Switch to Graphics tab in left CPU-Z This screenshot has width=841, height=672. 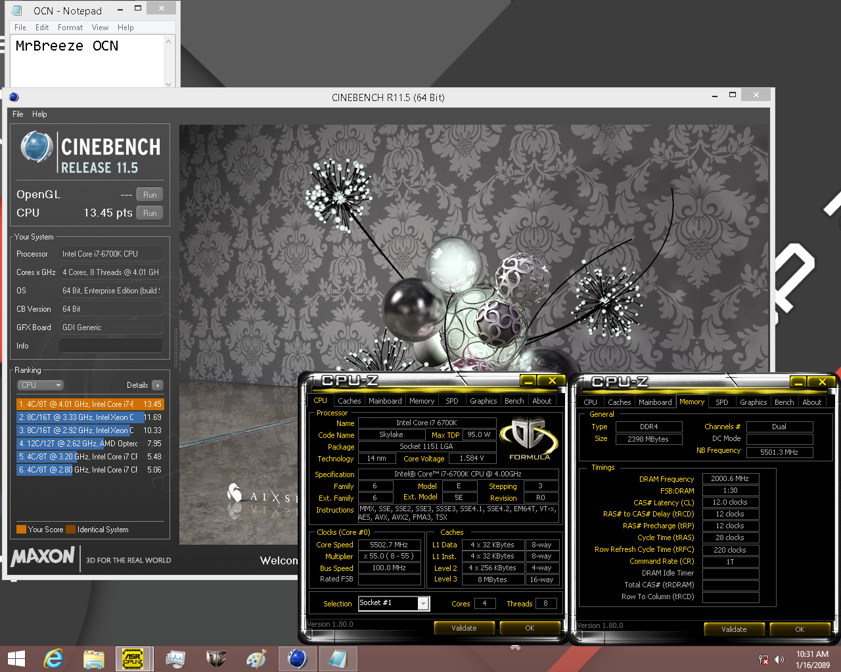[484, 401]
